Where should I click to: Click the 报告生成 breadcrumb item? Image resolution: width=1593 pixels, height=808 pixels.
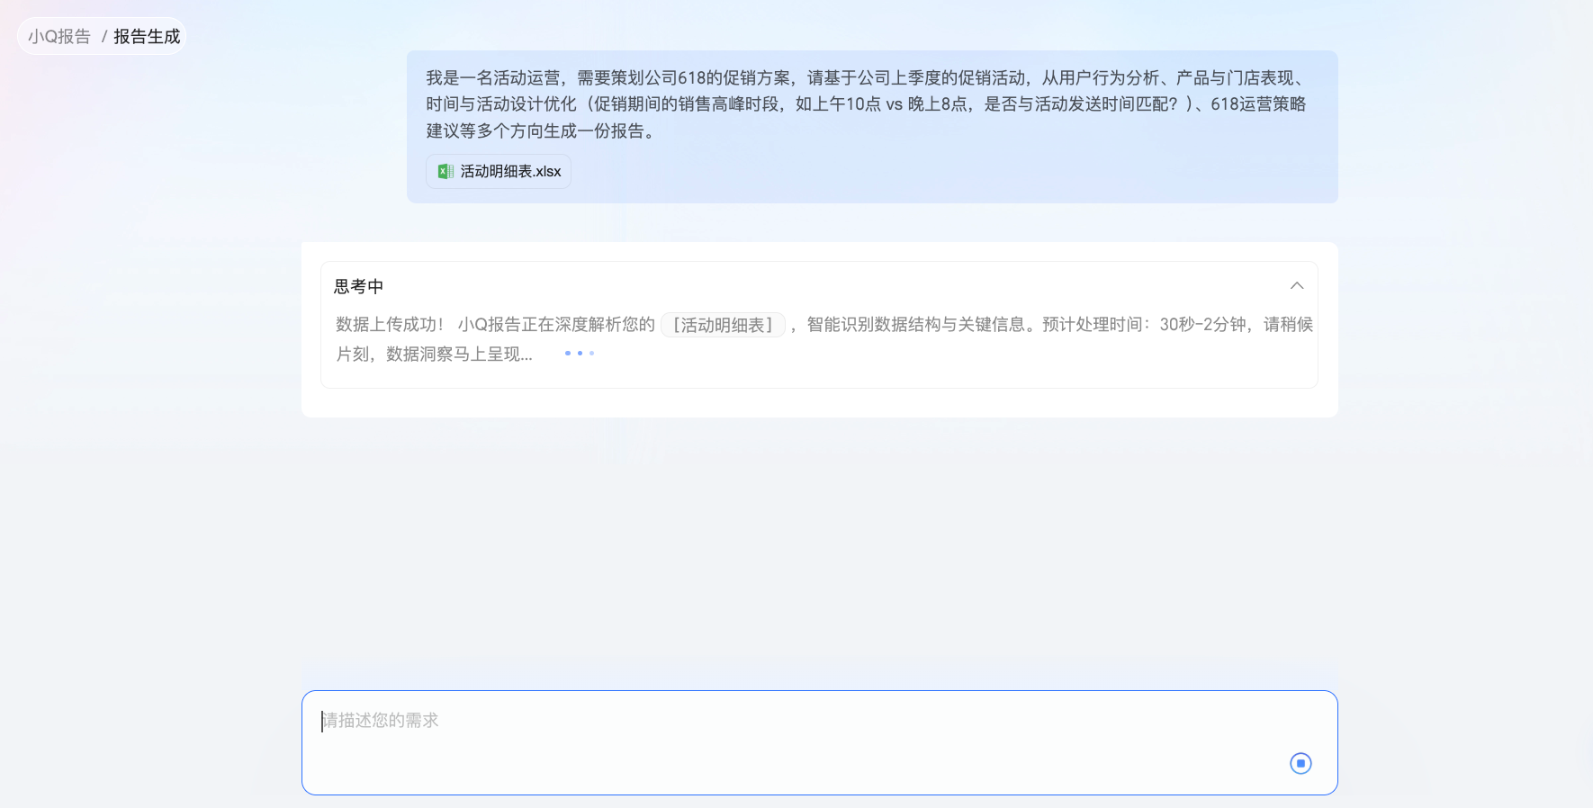click(x=147, y=37)
